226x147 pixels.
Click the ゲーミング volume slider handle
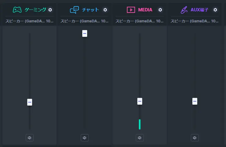click(30, 102)
